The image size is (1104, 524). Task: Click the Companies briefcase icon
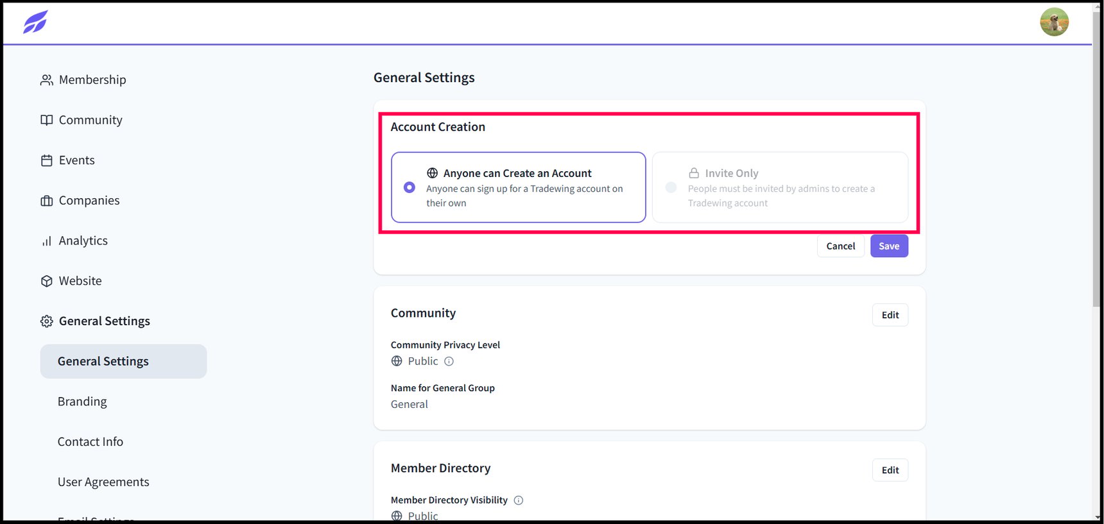[47, 201]
